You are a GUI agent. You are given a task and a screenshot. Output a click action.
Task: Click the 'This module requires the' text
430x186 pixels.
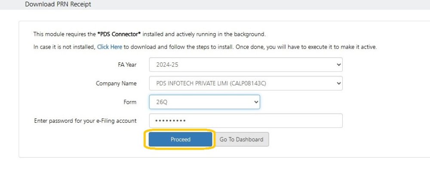tap(64, 34)
